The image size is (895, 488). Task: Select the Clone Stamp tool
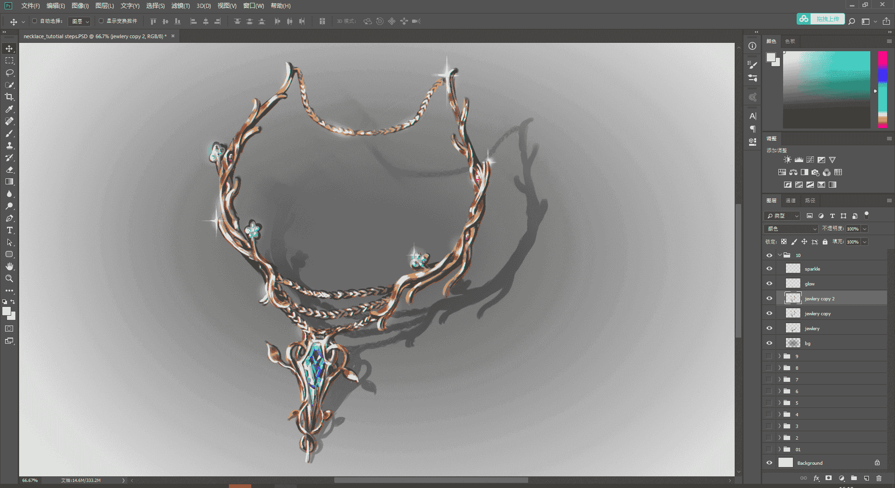pyautogui.click(x=9, y=145)
